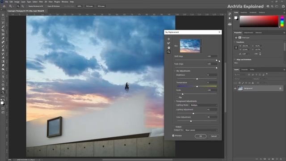
Task: Open the Color panel options menu
Action: click(284, 13)
